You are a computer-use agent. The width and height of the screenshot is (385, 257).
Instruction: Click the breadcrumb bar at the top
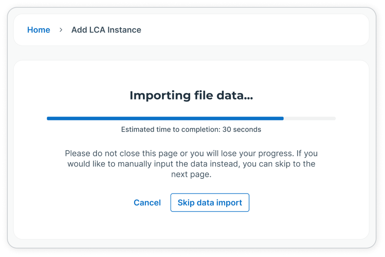[x=191, y=29]
